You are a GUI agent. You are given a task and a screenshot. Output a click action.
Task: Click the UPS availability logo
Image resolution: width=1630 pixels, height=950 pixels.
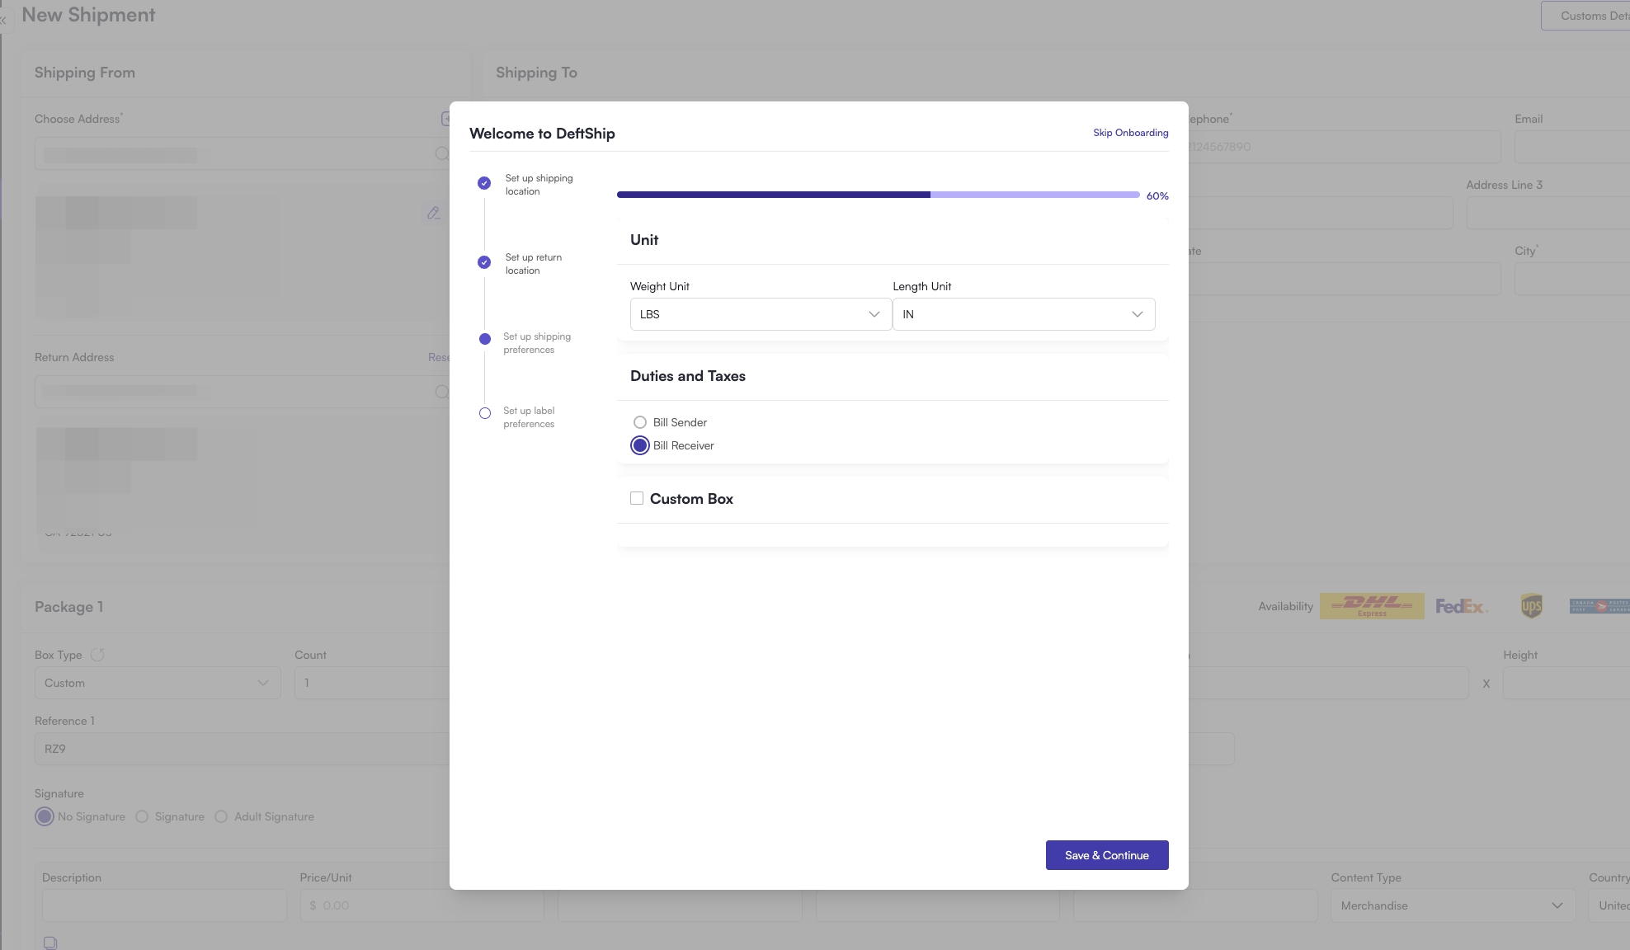click(1531, 606)
